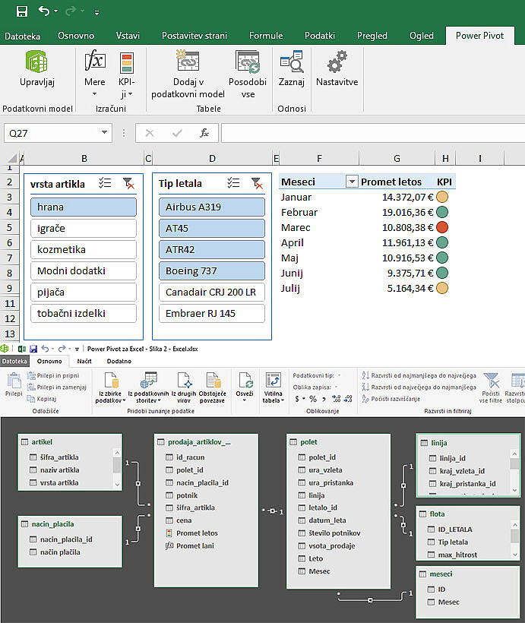This screenshot has width=525, height=623.
Task: Open the Name Box dropdown arrow
Action: pyautogui.click(x=104, y=132)
